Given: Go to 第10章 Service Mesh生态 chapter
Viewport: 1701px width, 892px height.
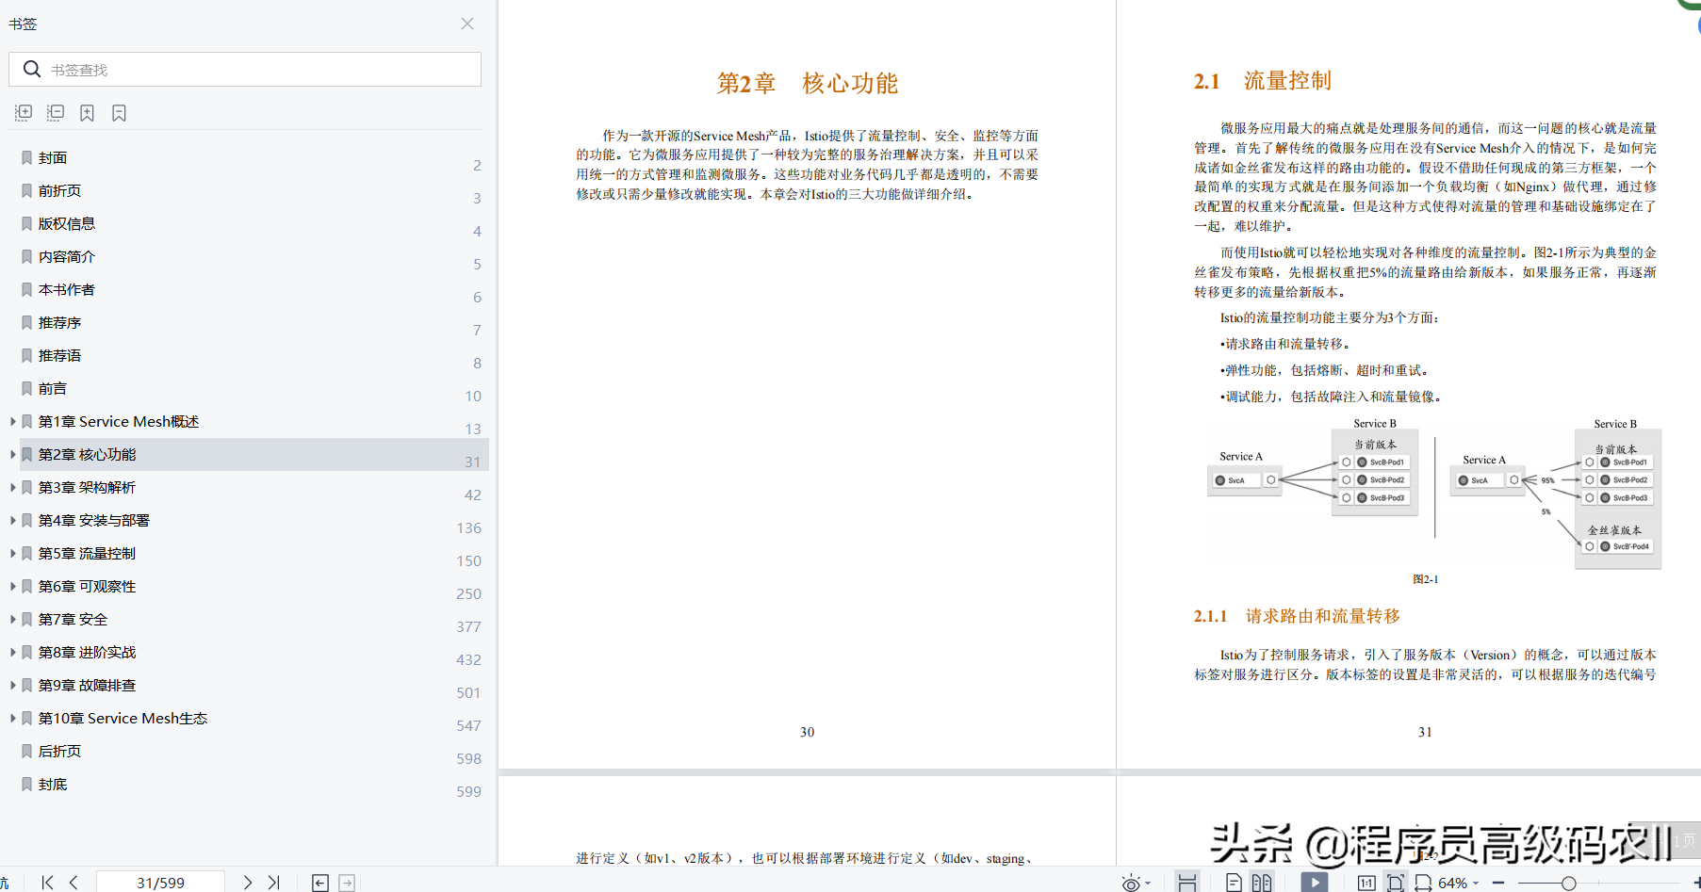Looking at the screenshot, I should point(123,718).
